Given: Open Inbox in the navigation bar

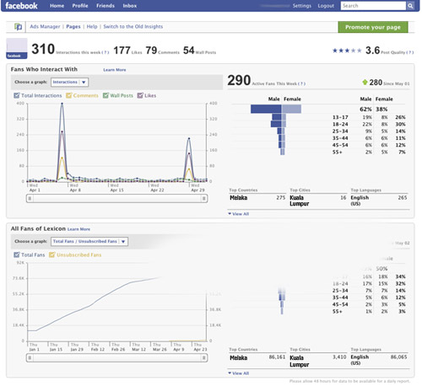Looking at the screenshot, I should tap(130, 6).
